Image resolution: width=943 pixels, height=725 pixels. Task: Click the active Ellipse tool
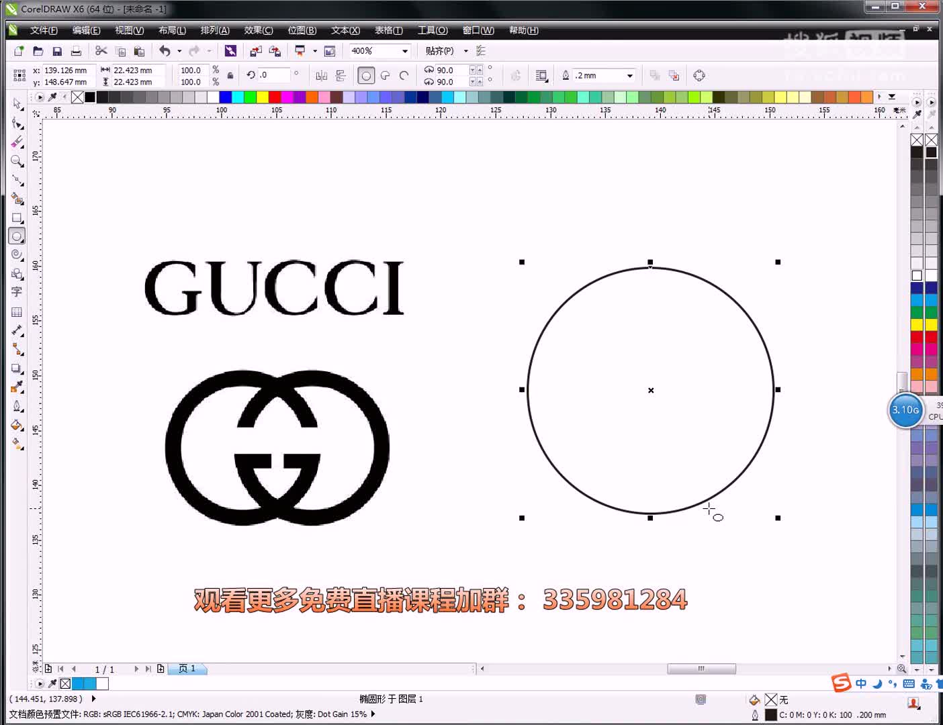pos(17,236)
